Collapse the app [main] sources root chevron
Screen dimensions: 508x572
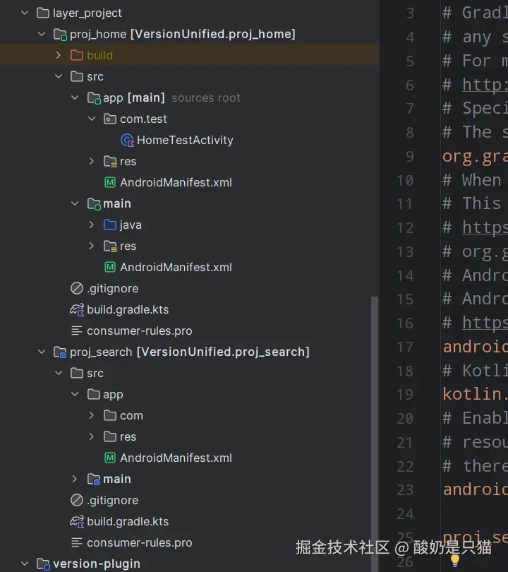coord(75,97)
